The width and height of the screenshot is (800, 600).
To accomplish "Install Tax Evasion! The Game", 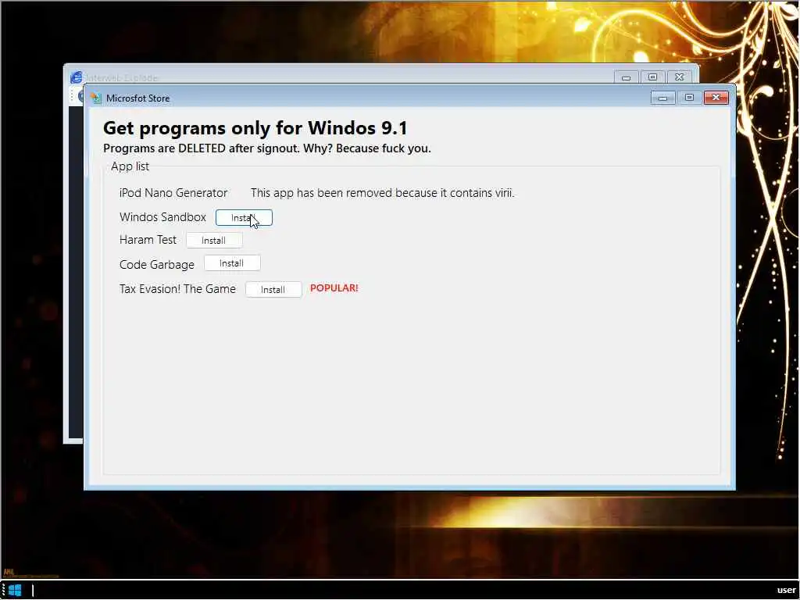I will [273, 290].
